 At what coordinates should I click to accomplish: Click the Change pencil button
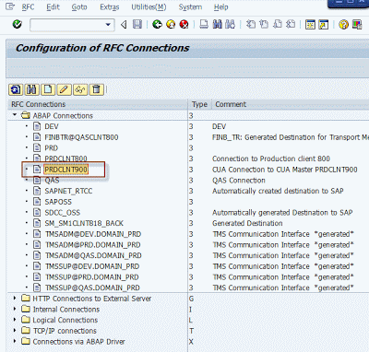64,89
